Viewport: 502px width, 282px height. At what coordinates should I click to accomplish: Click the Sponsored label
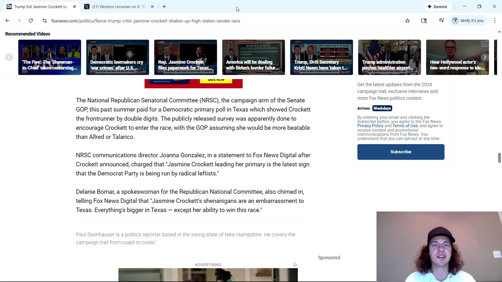[x=329, y=258]
